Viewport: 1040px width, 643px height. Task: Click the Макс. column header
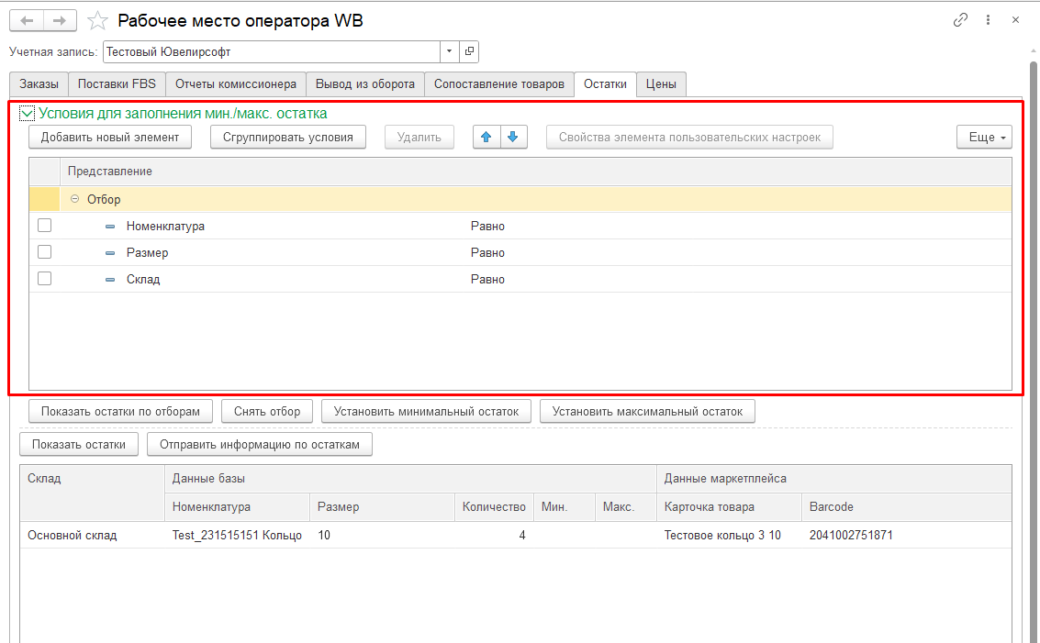625,506
